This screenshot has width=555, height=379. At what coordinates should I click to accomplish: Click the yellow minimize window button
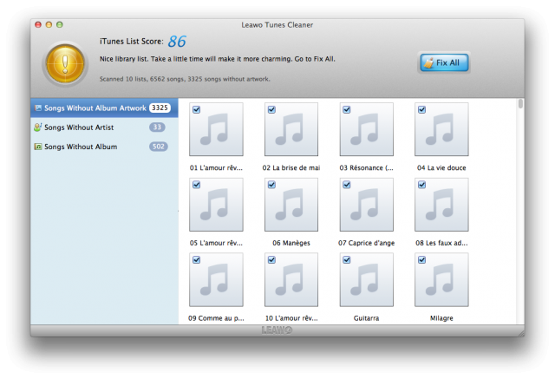(49, 24)
